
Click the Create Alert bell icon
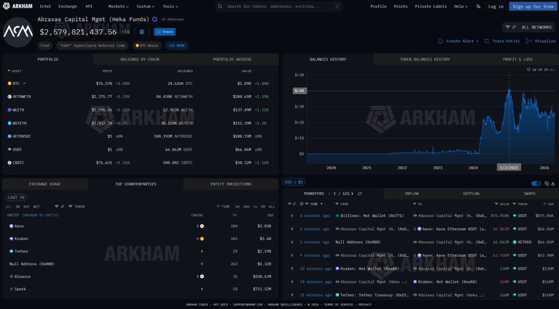point(440,41)
